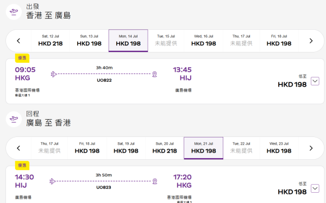This screenshot has height=203, width=326.
Task: Expand fare details for flight UO823
Action: click(315, 188)
